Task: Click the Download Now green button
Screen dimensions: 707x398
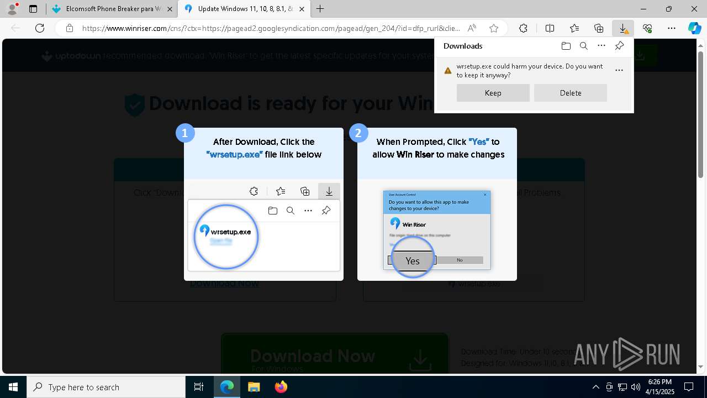Action: coord(335,354)
